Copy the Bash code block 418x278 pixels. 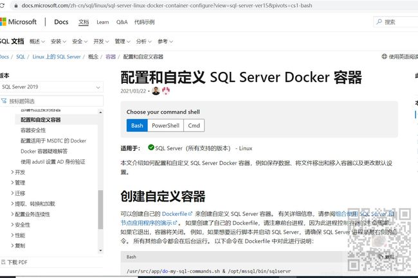coord(386,257)
